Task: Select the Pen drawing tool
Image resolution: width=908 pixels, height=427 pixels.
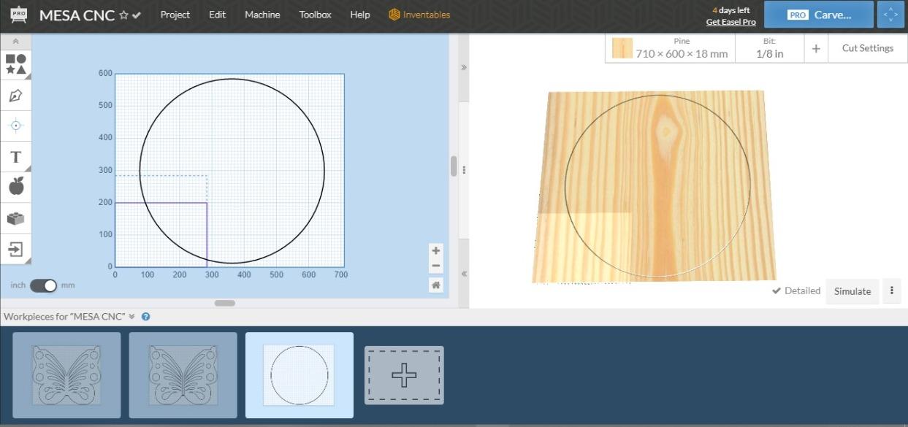Action: point(15,96)
